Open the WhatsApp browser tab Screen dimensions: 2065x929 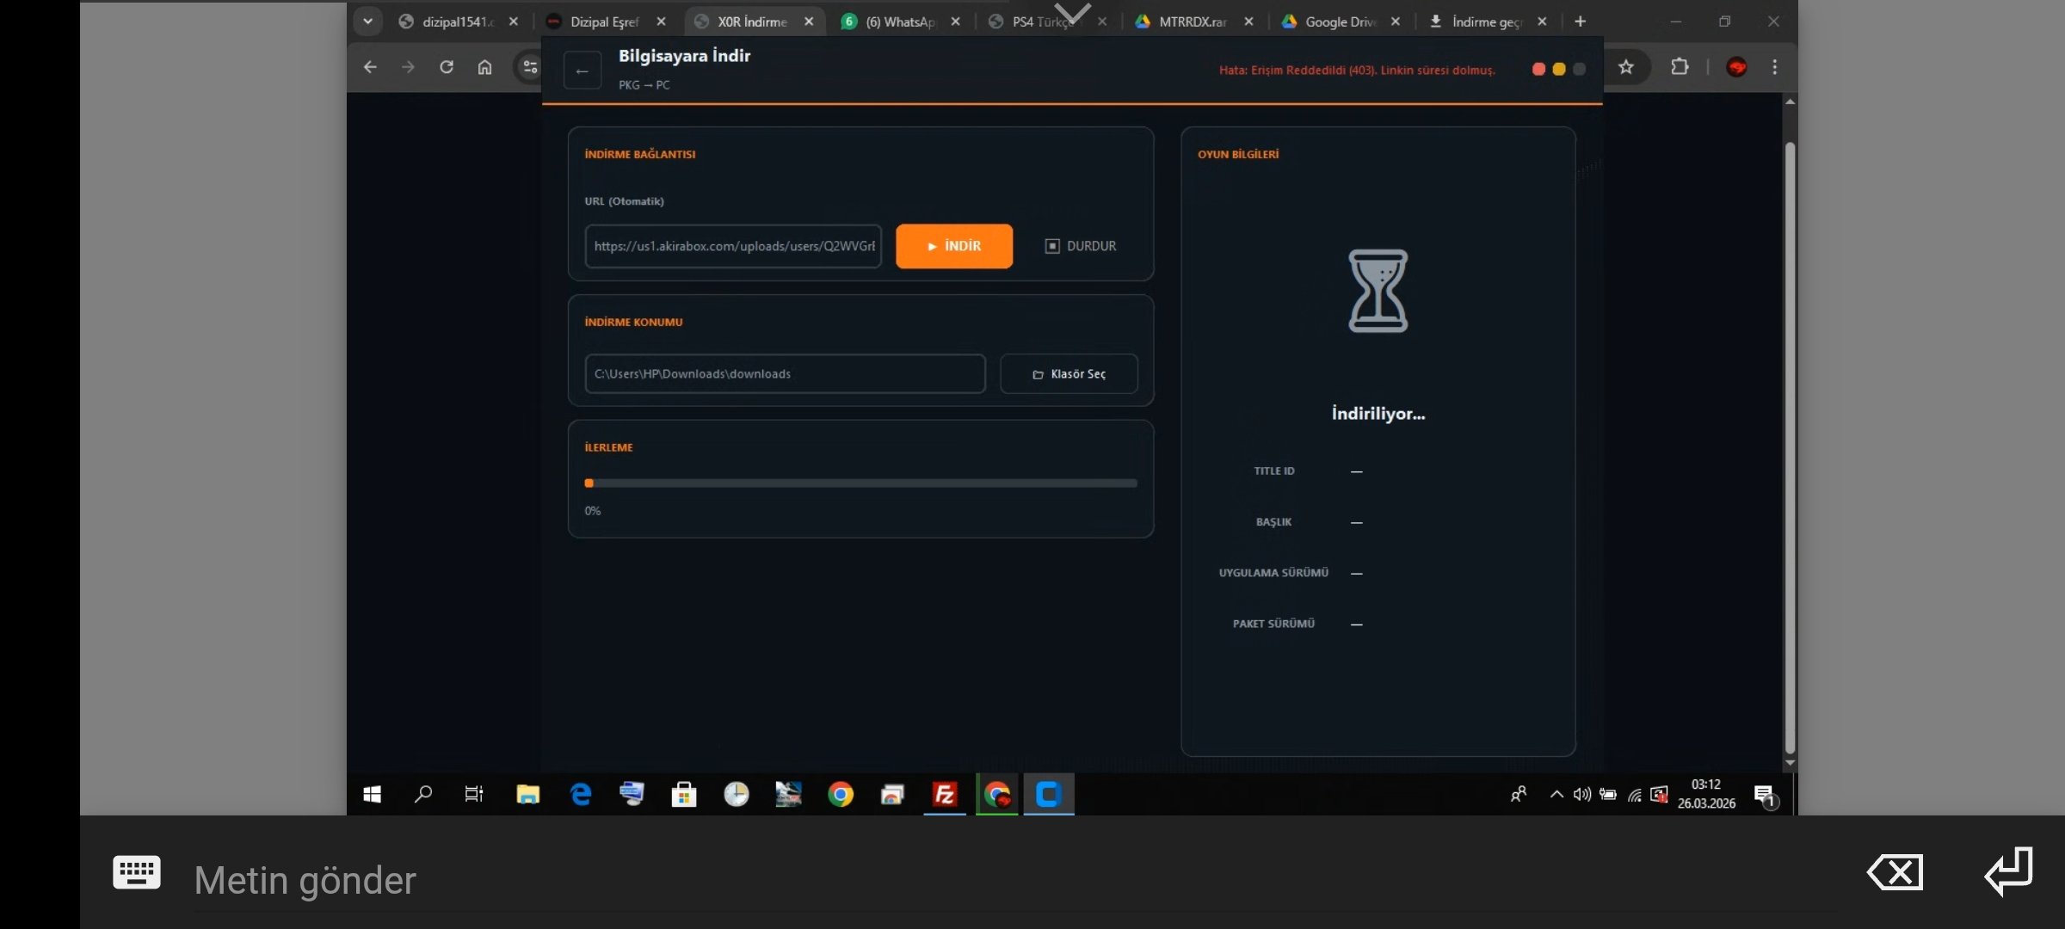click(x=898, y=22)
